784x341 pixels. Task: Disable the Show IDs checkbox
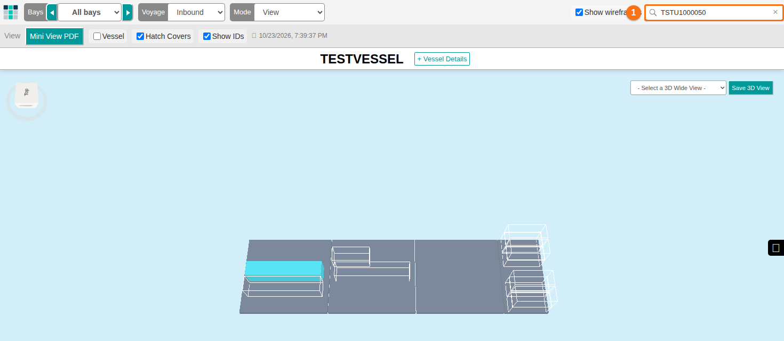click(207, 36)
